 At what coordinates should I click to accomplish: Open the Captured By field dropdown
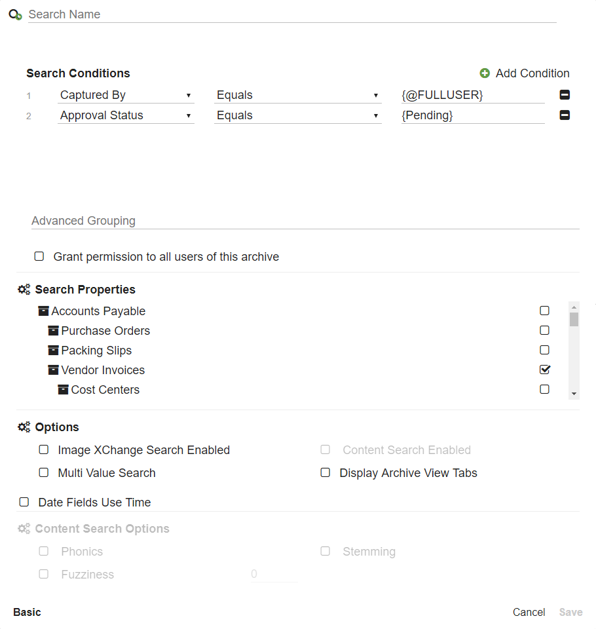pos(189,95)
